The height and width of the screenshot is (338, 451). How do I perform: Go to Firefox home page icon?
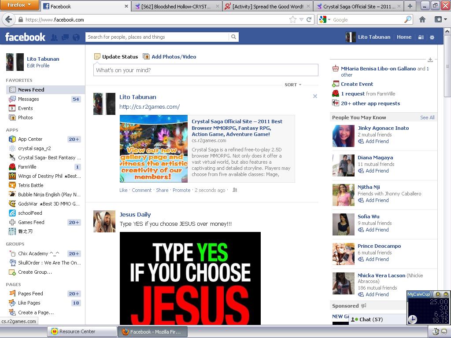point(422,19)
